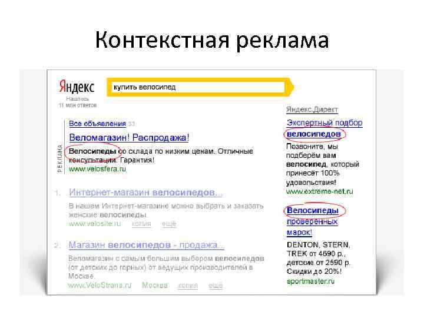The width and height of the screenshot is (424, 318).
Task: Visit the www.velosfera.ru ad URL
Action: coord(97,169)
